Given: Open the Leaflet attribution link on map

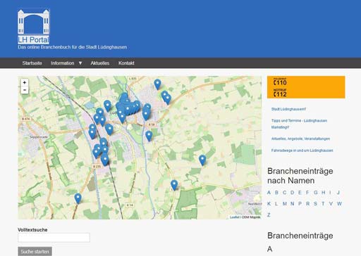Looking at the screenshot, I should (234, 217).
